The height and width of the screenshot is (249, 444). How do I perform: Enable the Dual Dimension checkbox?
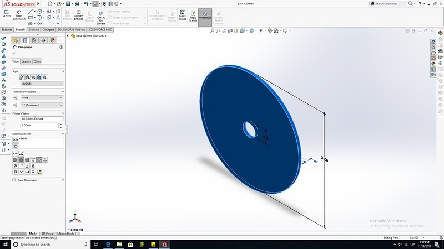click(x=14, y=180)
